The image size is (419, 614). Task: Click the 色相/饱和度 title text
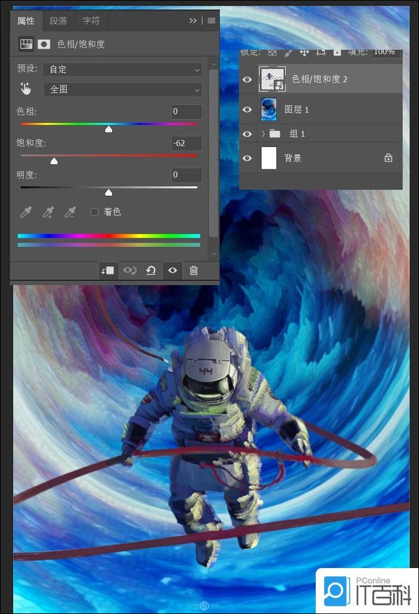point(81,44)
